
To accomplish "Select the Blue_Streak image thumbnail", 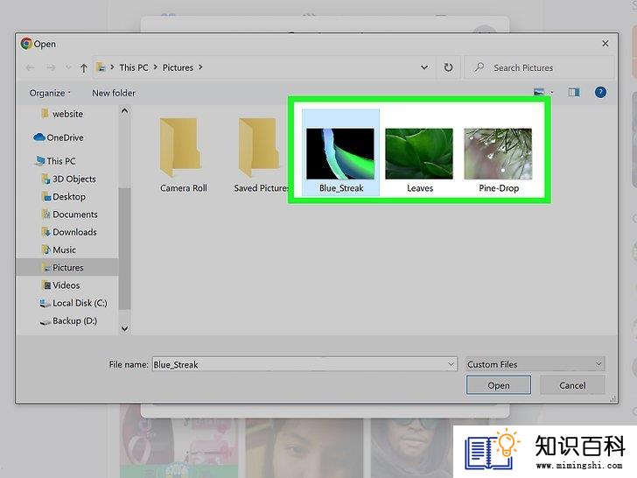I will [340, 153].
